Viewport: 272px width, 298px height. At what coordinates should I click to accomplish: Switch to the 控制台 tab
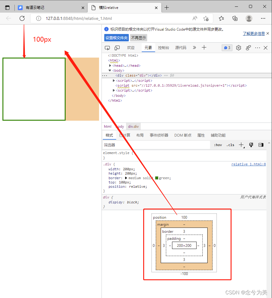(x=163, y=48)
